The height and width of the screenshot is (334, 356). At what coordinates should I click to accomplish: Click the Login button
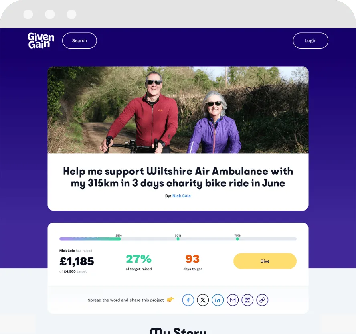[310, 40]
